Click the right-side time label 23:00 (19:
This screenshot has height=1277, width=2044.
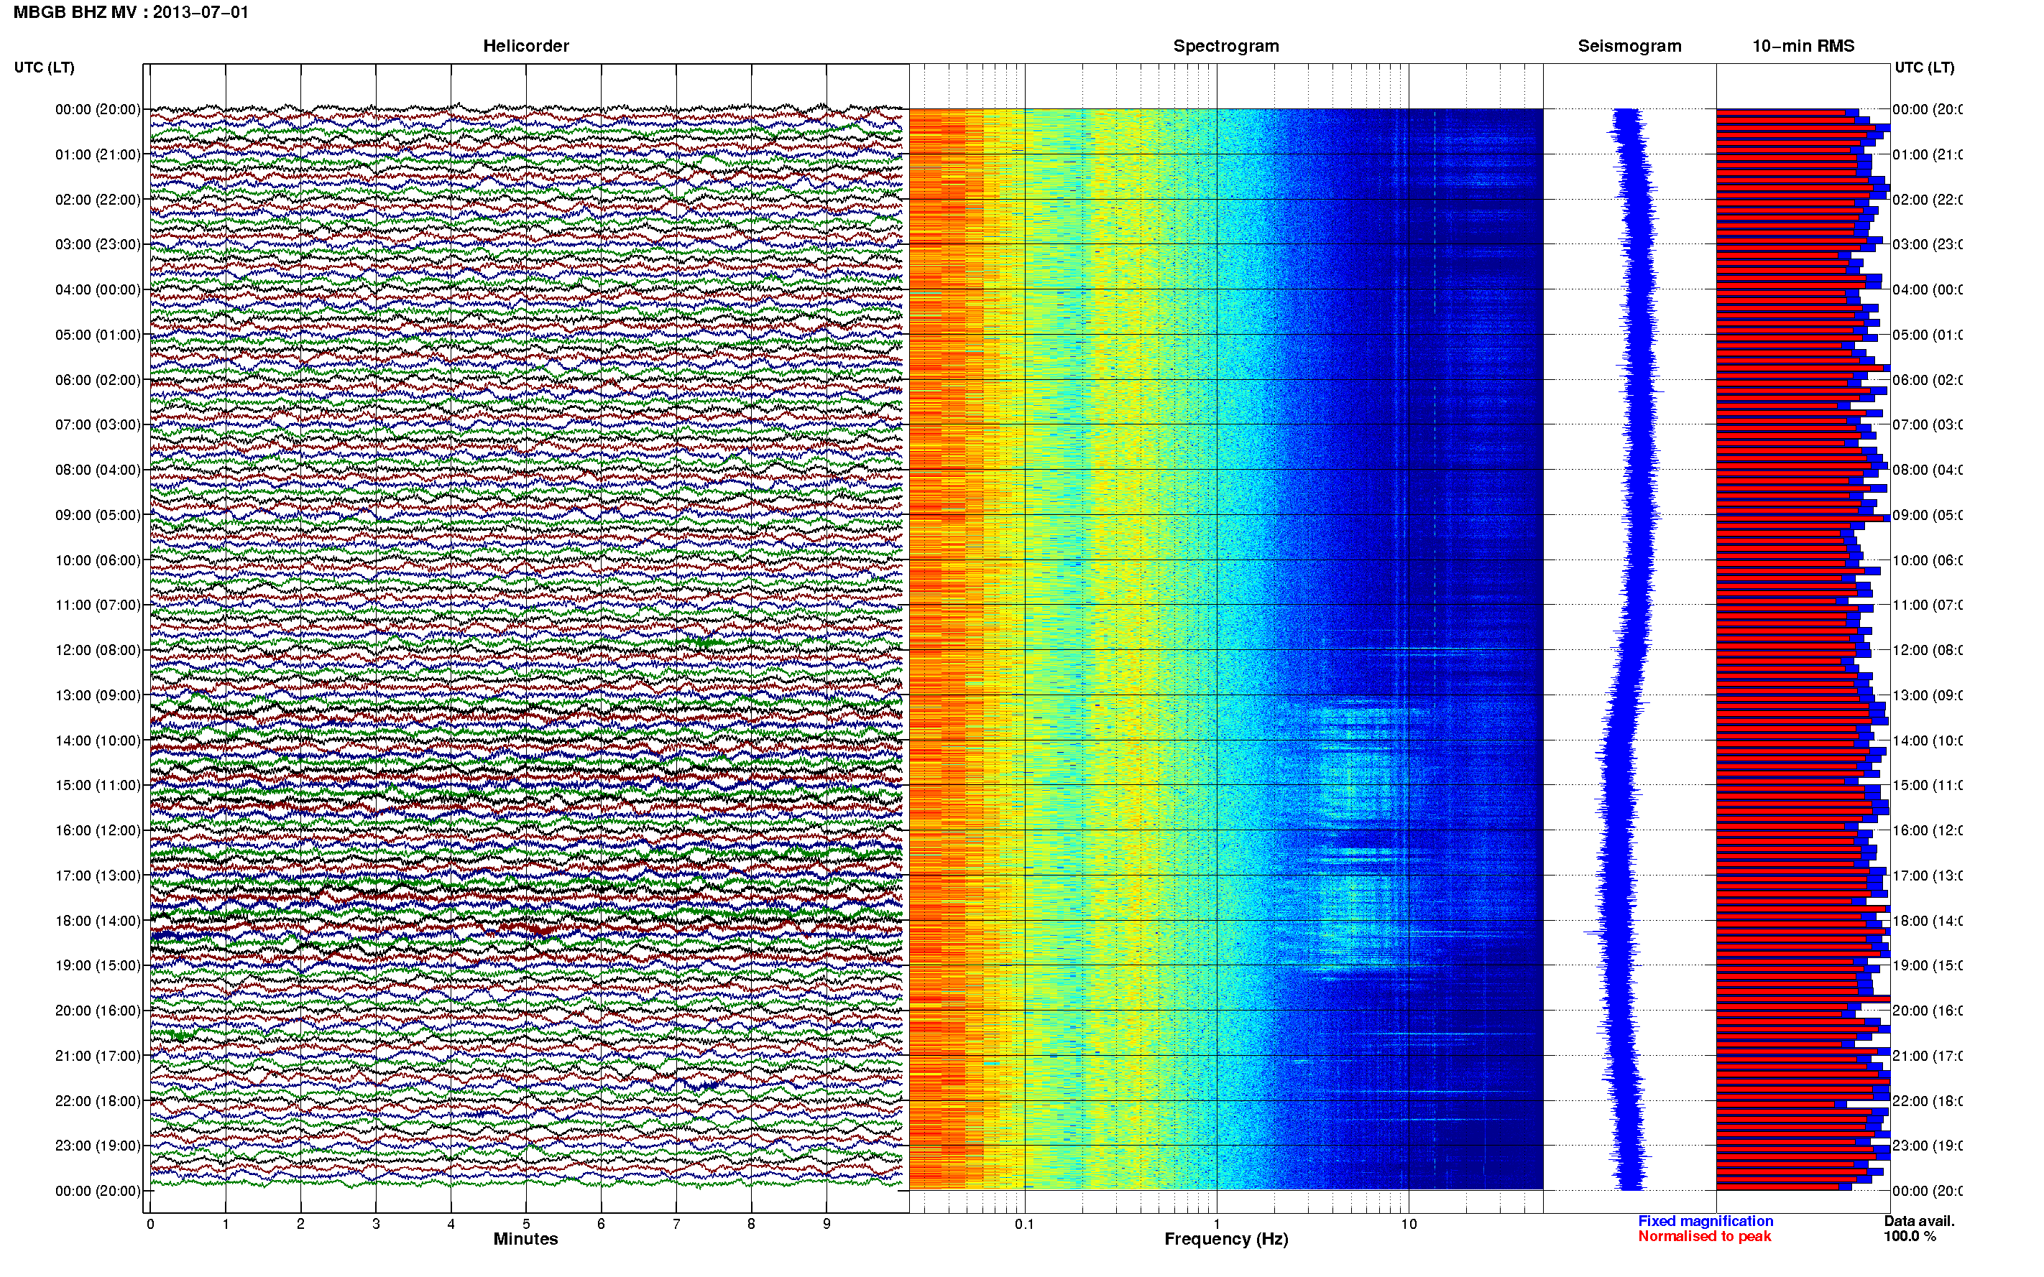click(x=1928, y=1146)
